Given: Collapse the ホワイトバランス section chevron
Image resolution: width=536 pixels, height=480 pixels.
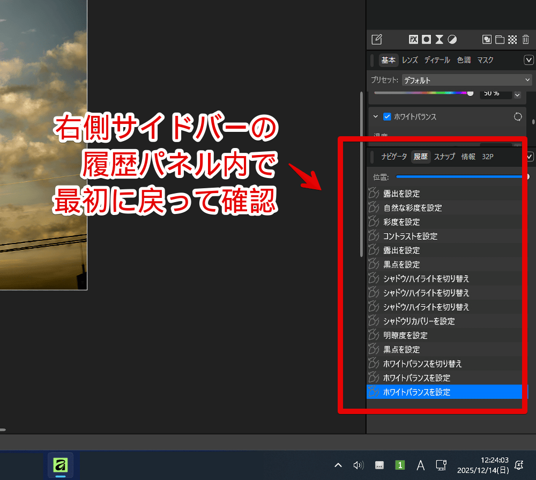Looking at the screenshot, I should coord(376,116).
